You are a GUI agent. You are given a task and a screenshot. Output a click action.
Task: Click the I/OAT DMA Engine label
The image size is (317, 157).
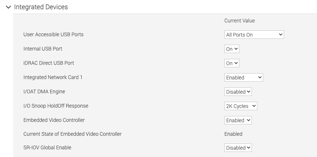[x=44, y=92]
